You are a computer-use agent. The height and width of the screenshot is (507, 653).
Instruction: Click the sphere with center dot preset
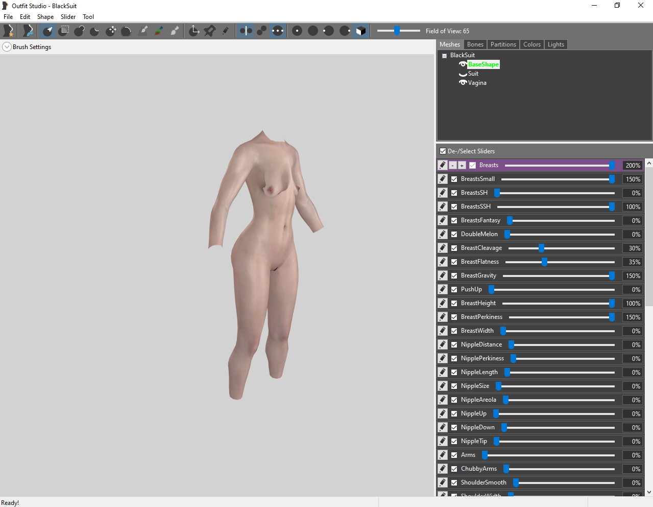point(297,31)
